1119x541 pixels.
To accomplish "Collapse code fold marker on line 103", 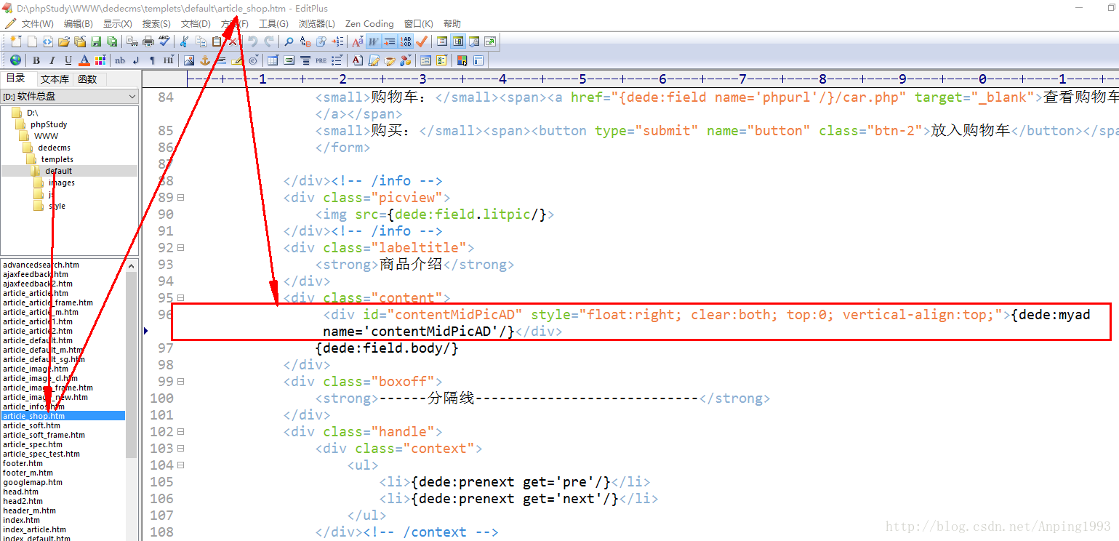I will point(181,448).
